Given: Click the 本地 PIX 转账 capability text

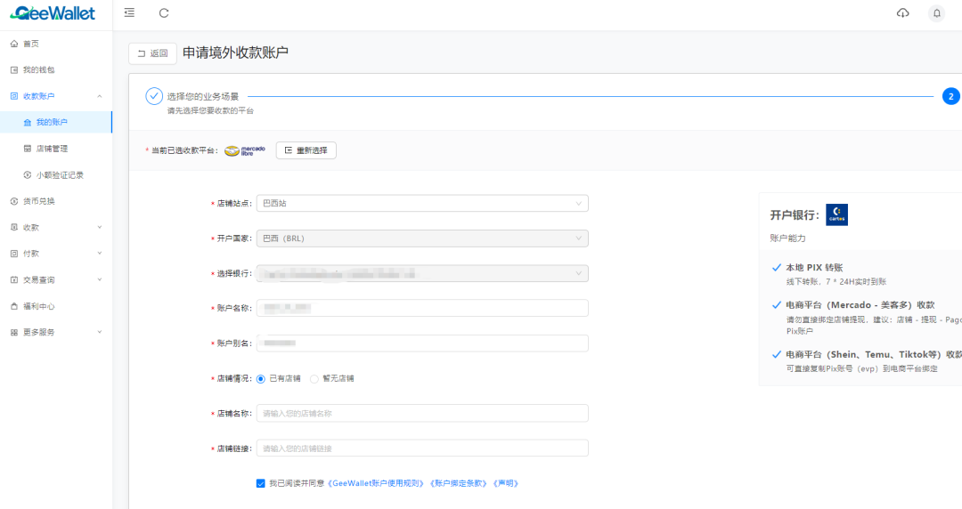Looking at the screenshot, I should pos(814,267).
